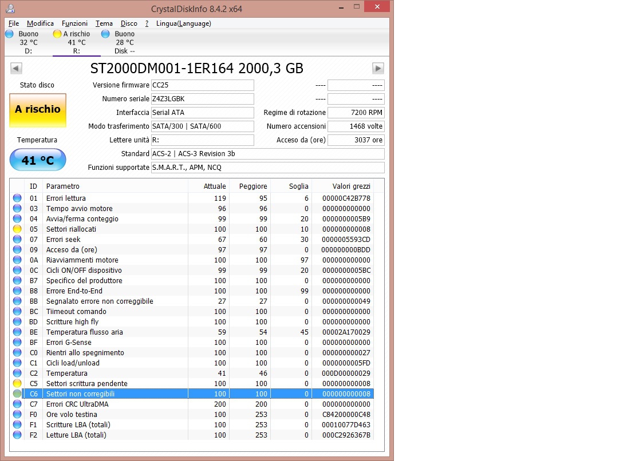Open the Modifica menu
643x461 pixels.
pyautogui.click(x=40, y=23)
